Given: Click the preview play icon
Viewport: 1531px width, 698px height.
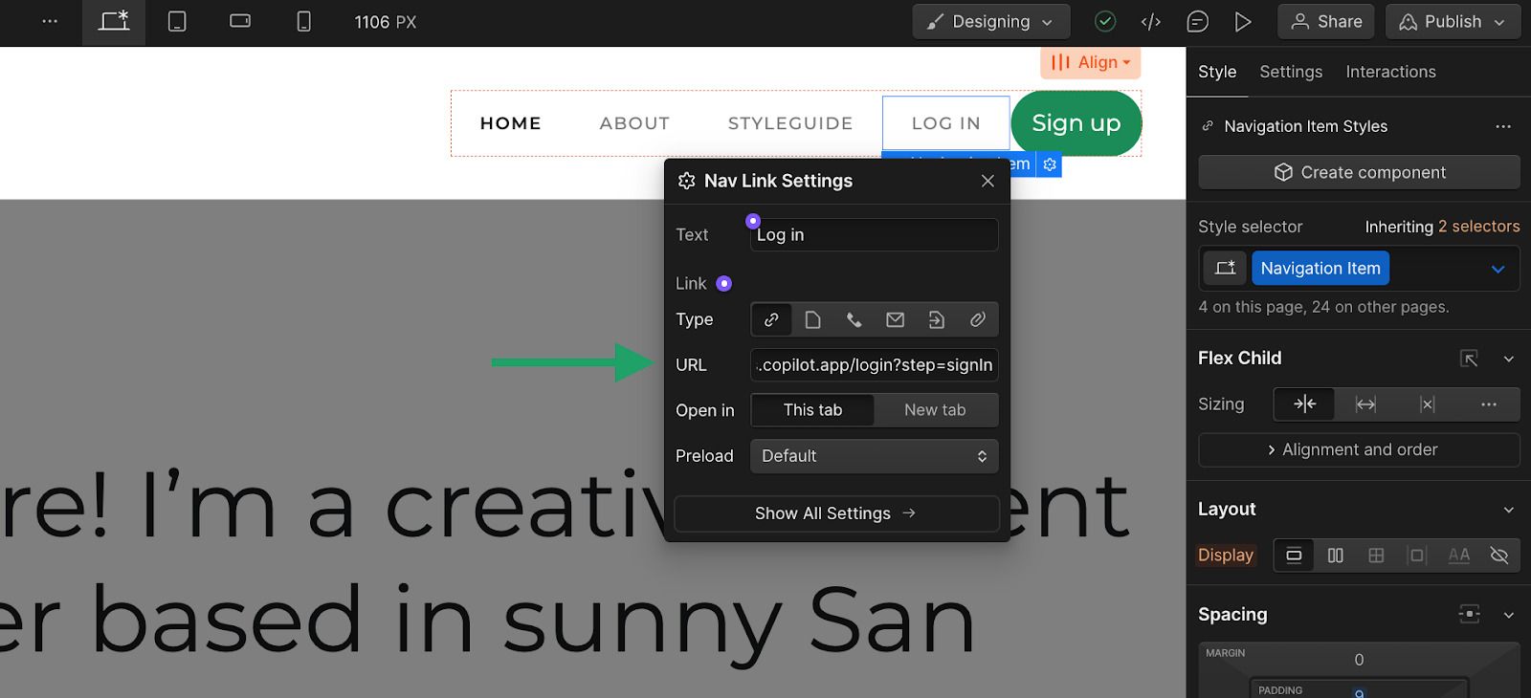Looking at the screenshot, I should pyautogui.click(x=1242, y=22).
